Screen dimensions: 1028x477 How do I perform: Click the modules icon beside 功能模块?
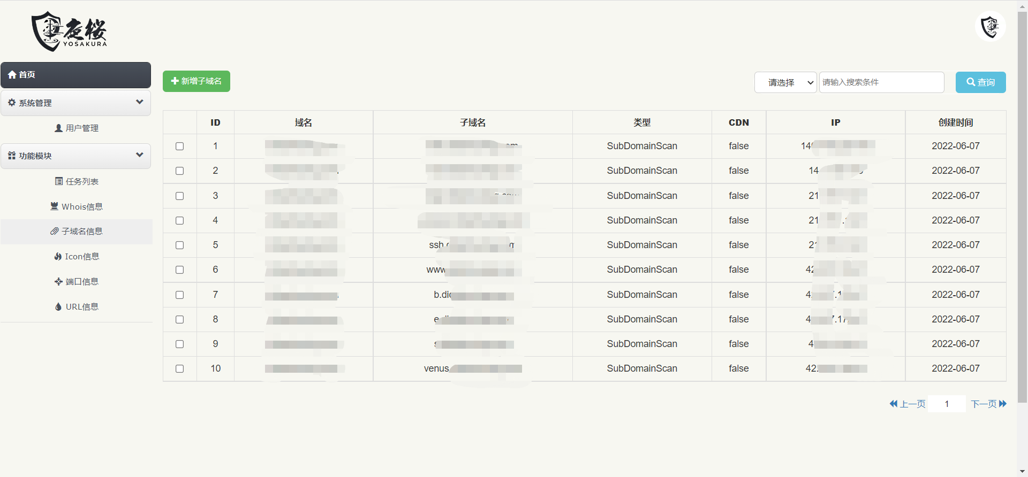coord(12,156)
